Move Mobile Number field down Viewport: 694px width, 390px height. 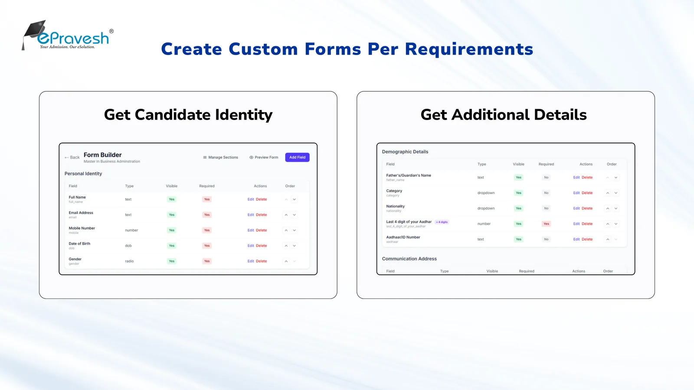click(295, 230)
